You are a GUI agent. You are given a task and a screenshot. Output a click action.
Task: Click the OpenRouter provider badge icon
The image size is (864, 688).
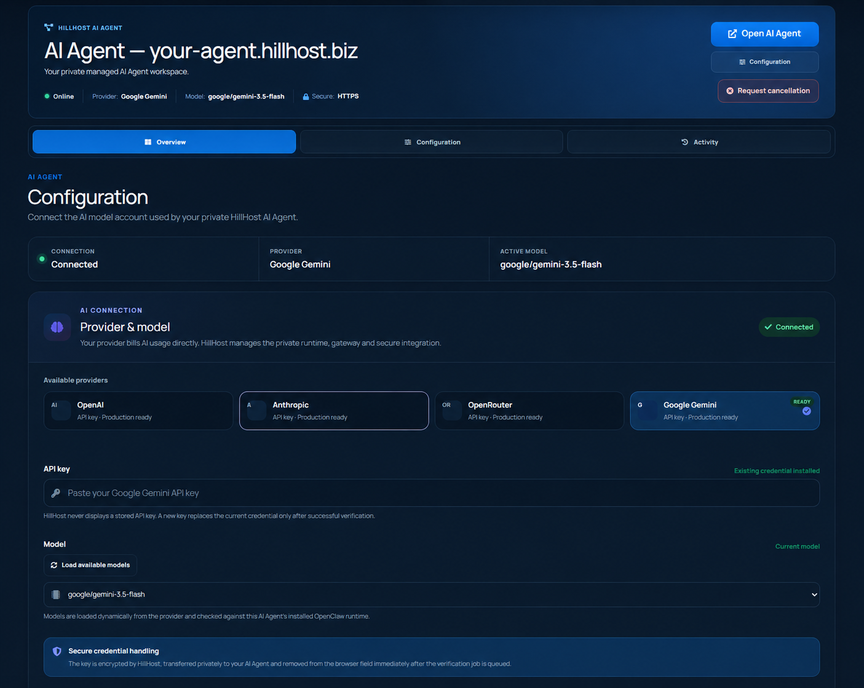(x=452, y=410)
